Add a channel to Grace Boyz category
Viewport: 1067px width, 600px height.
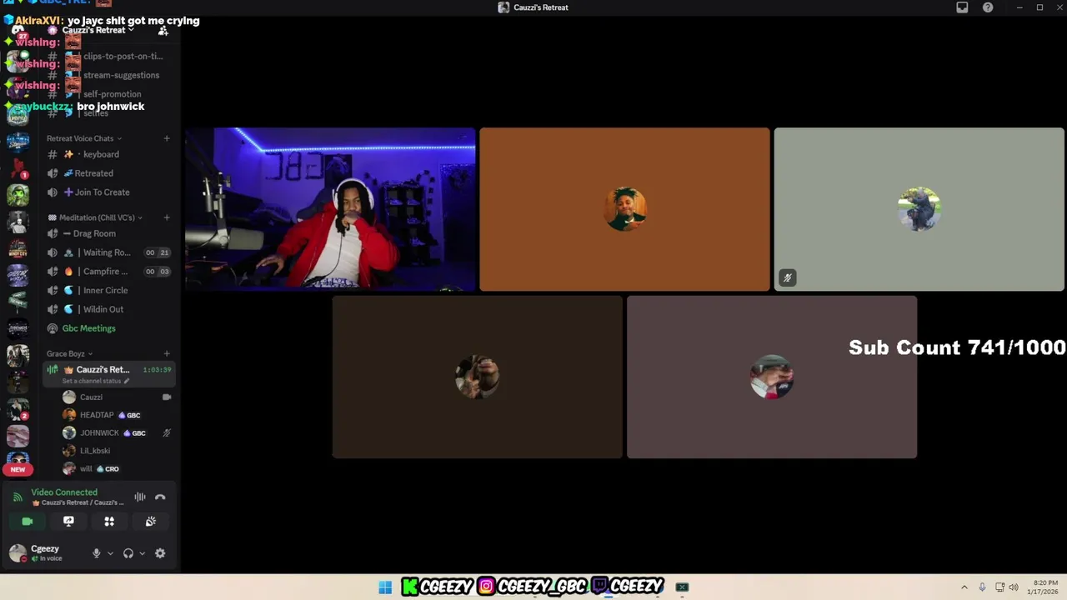(167, 353)
